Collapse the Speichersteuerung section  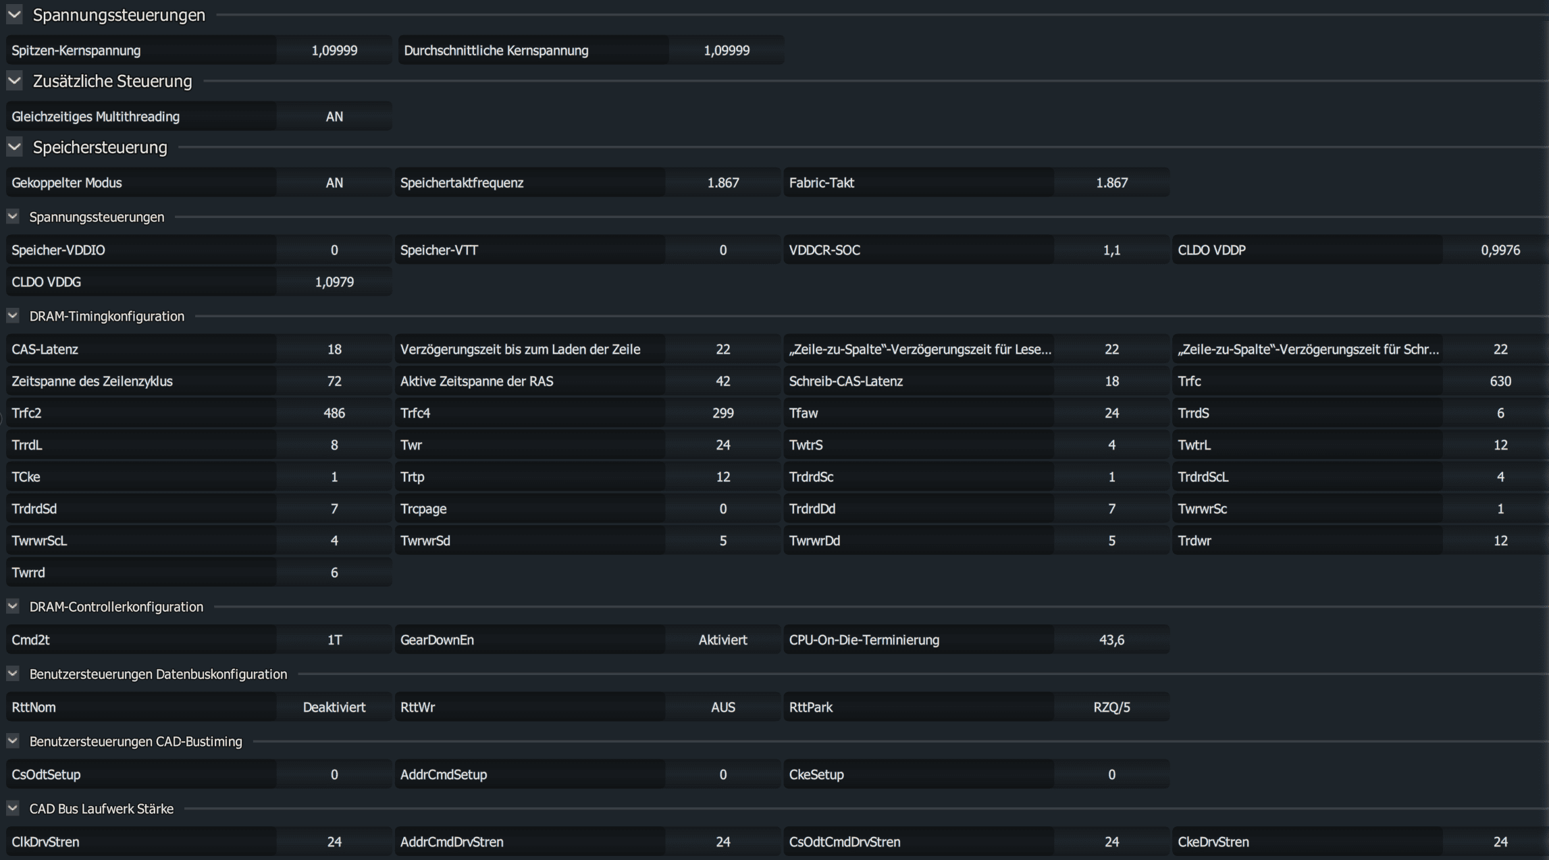(14, 146)
